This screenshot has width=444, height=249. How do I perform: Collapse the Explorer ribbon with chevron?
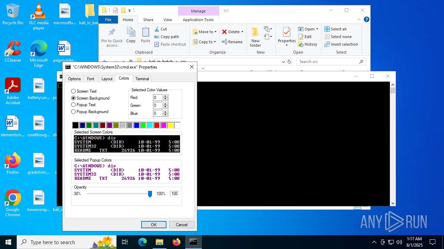(359, 20)
